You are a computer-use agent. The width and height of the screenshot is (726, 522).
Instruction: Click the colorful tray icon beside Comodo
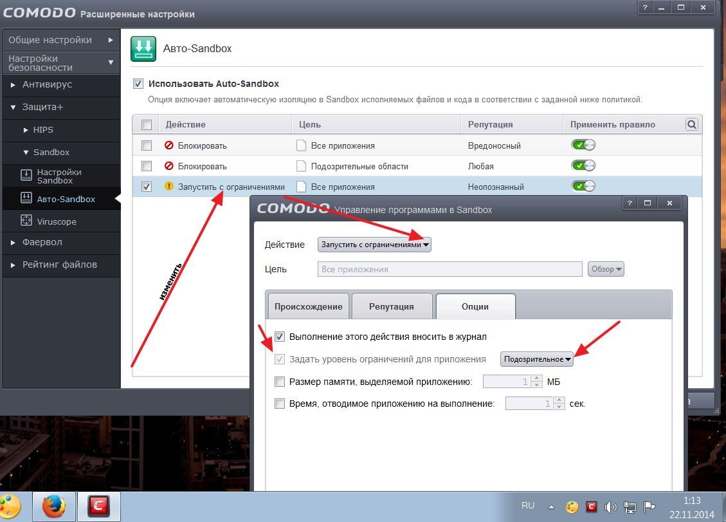pos(572,507)
